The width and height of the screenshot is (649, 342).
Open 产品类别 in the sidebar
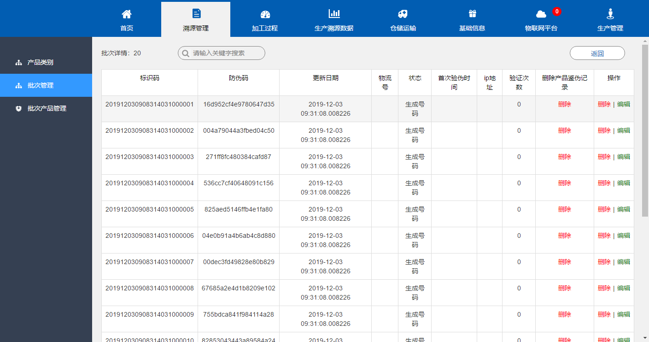(46, 62)
